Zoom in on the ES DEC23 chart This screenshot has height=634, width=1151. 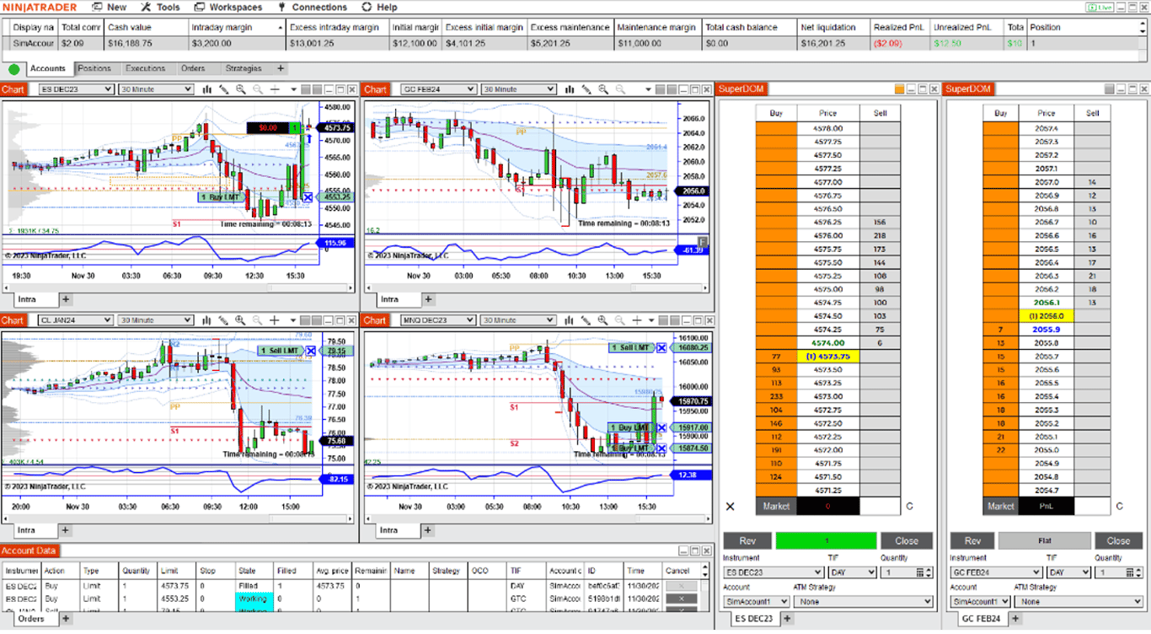click(x=241, y=89)
